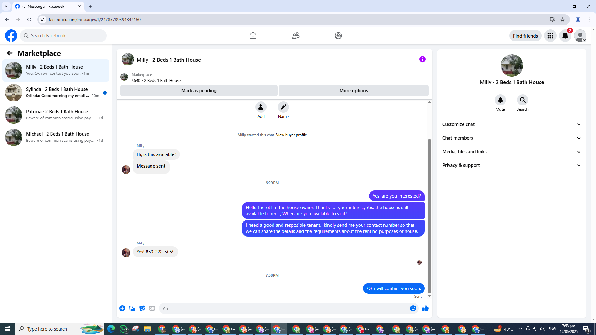This screenshot has width=596, height=335.
Task: Open the $640 Marketplace listing link
Action: (x=156, y=80)
